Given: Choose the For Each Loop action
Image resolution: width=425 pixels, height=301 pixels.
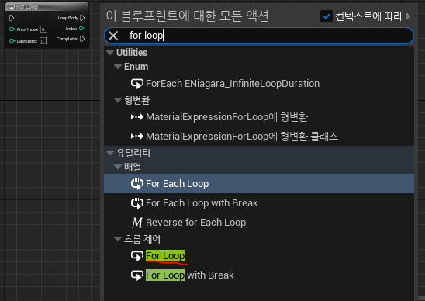Looking at the screenshot, I should (x=259, y=184).
